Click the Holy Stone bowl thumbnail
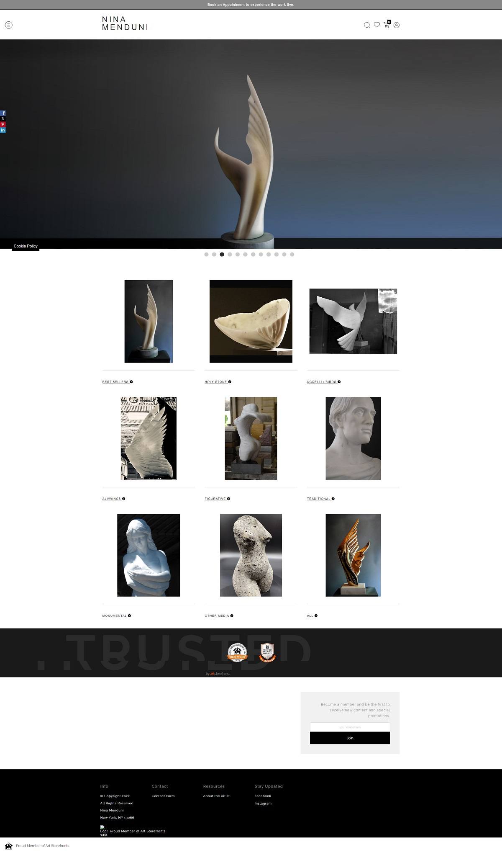 click(251, 322)
